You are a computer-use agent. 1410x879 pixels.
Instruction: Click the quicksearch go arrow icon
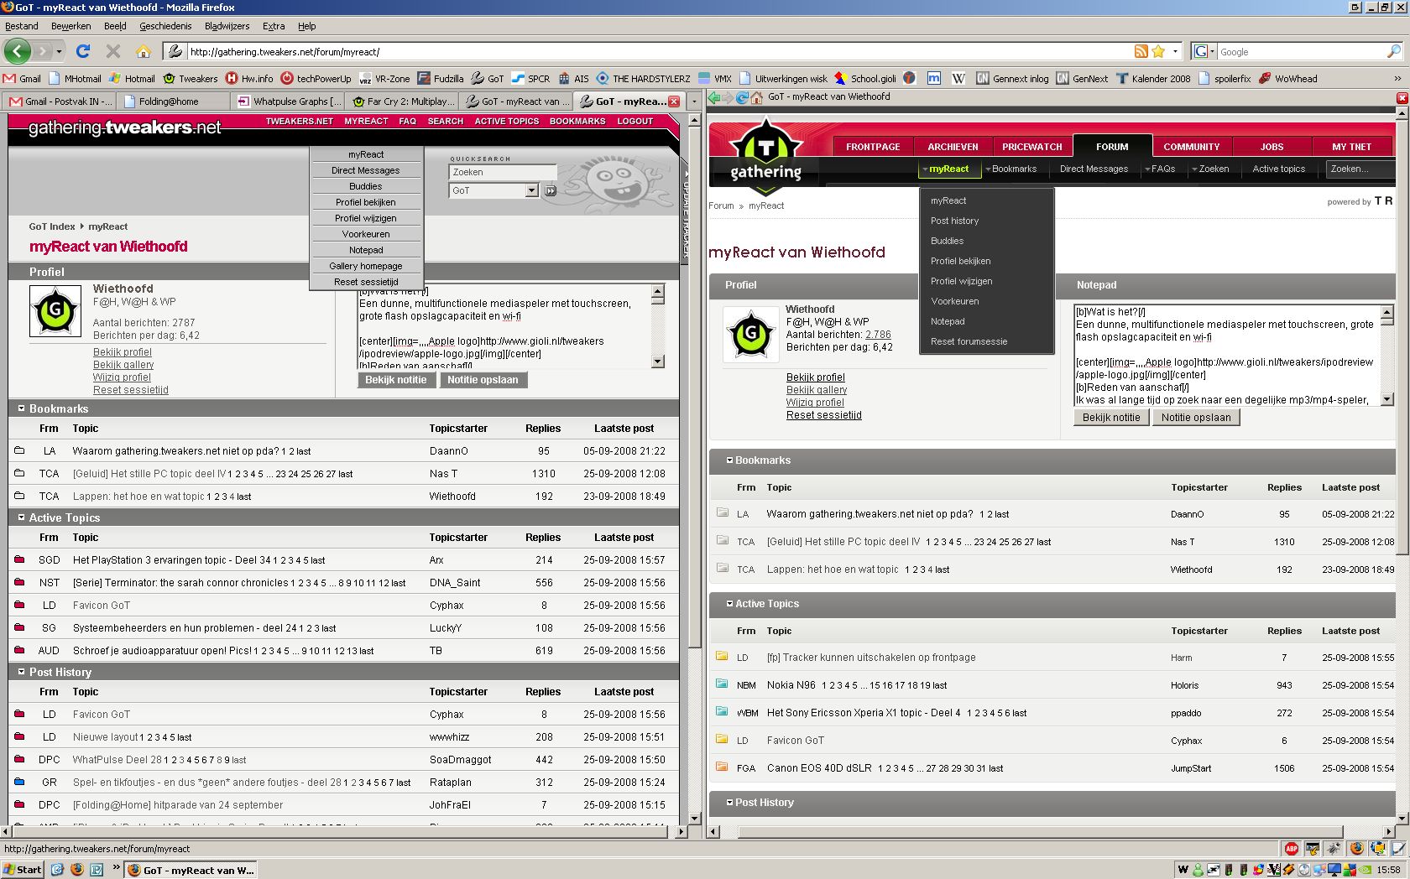click(x=550, y=191)
